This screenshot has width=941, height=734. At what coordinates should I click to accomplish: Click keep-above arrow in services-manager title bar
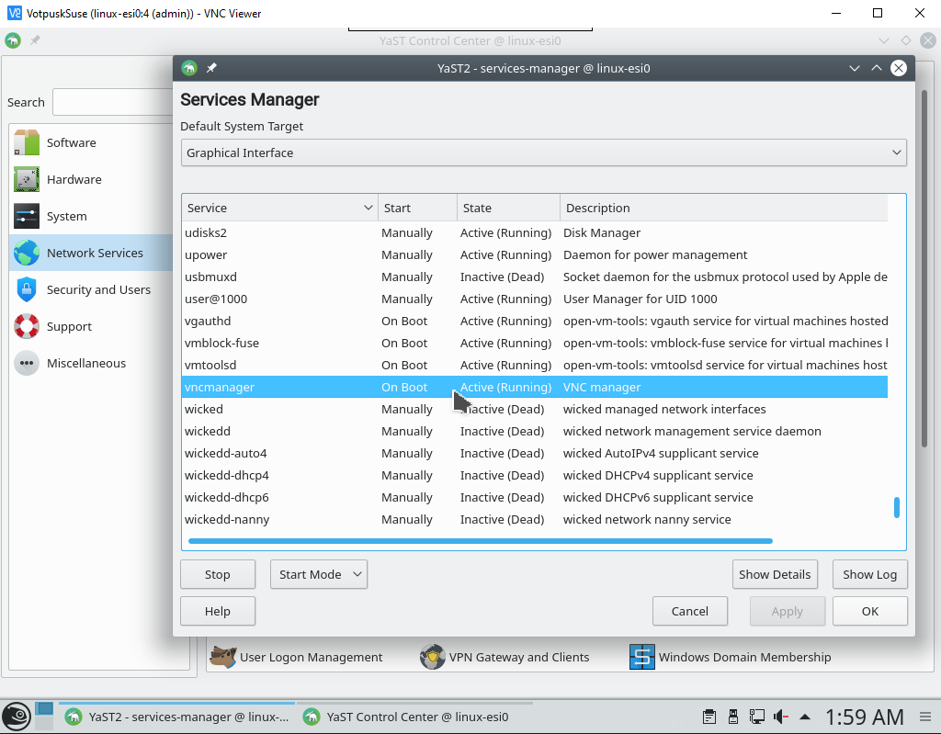coord(876,68)
